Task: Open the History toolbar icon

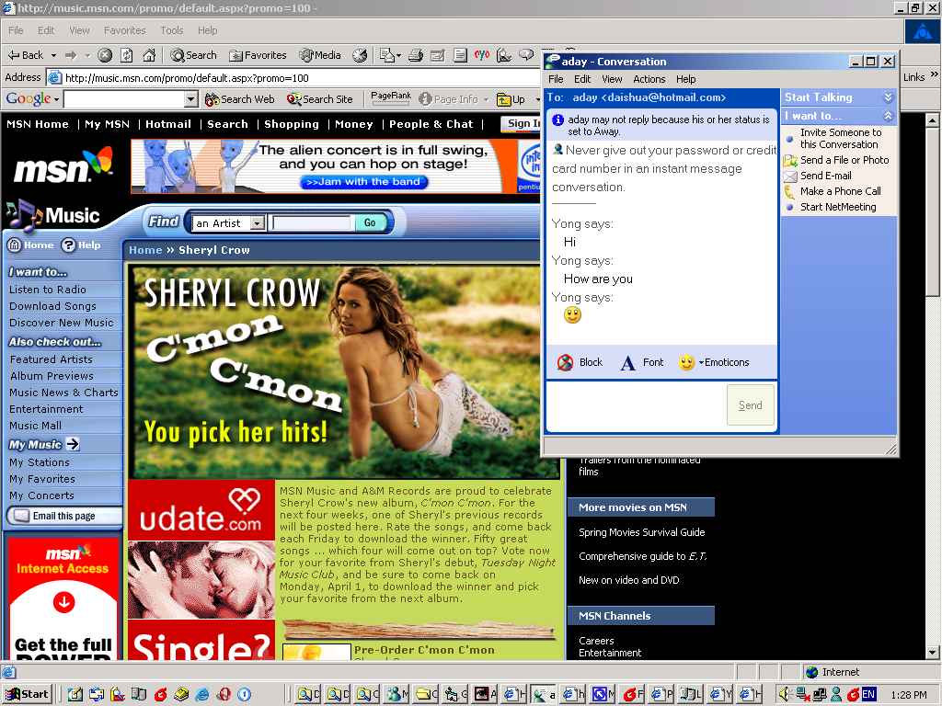Action: 360,55
